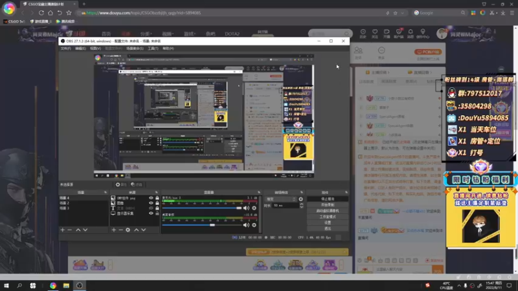This screenshot has height=291, width=518.
Task: Open desktop audio track gear settings
Action: coord(254,225)
